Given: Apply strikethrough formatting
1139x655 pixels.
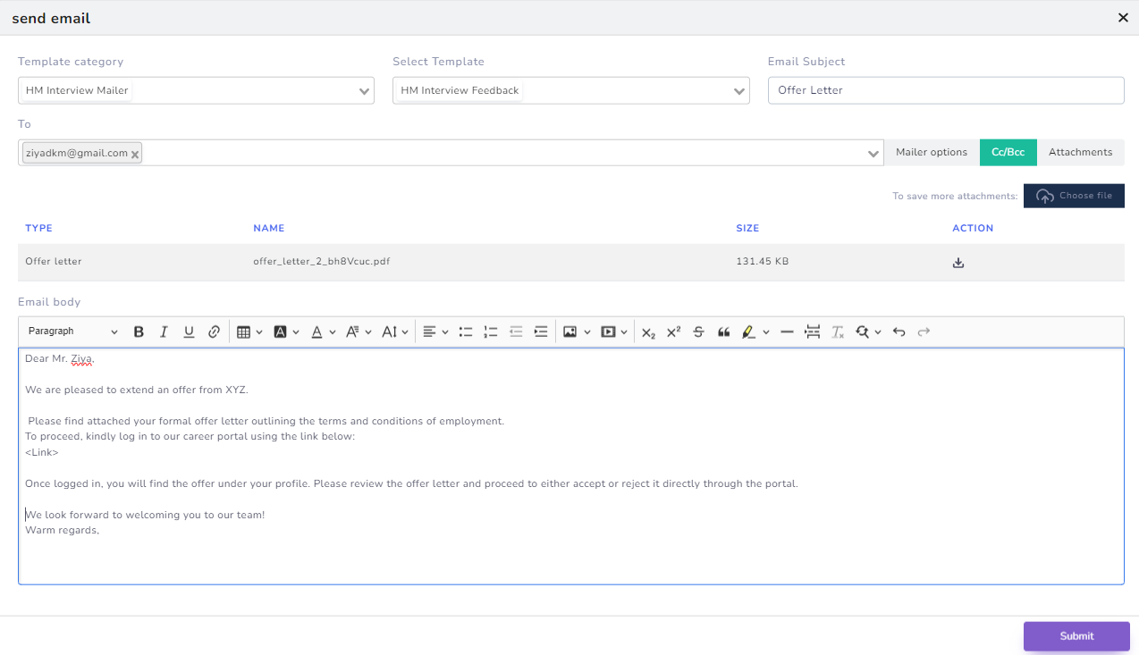Looking at the screenshot, I should (698, 332).
